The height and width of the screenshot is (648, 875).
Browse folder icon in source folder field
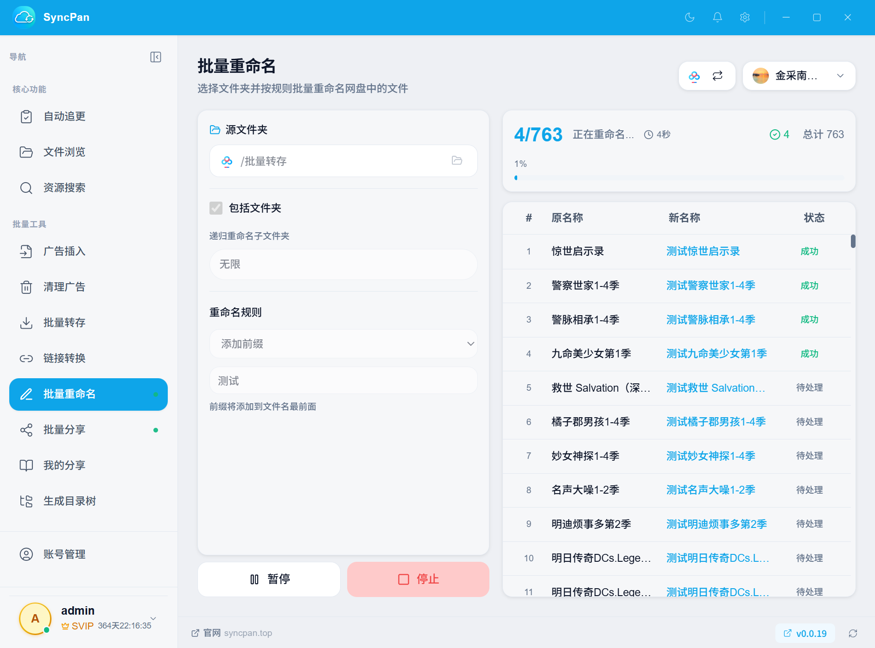457,161
